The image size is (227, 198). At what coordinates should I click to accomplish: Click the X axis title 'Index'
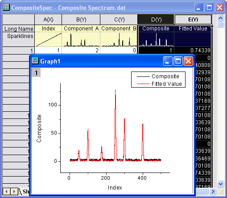(115, 188)
